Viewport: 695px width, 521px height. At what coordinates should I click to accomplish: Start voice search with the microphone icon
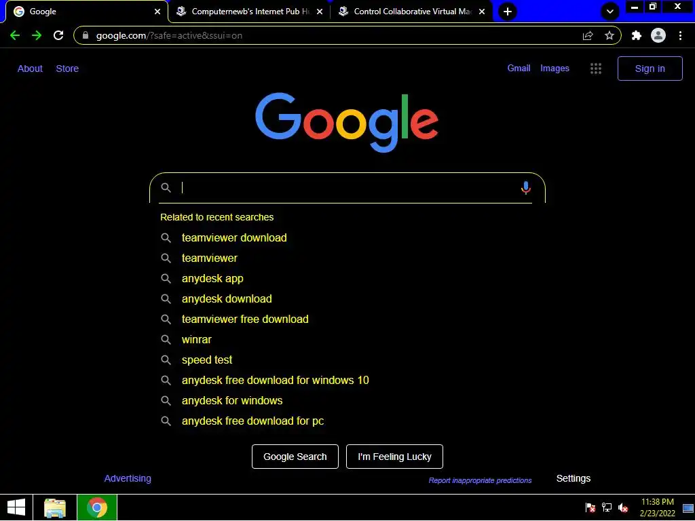526,188
